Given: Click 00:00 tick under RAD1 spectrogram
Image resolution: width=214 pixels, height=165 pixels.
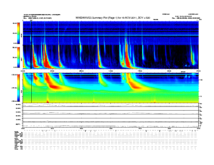Looking at the screenshot, I should 23,71.
